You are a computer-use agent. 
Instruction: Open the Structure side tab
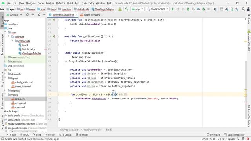pos(2,80)
